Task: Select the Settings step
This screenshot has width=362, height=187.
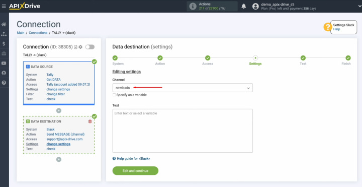Action: (255, 58)
